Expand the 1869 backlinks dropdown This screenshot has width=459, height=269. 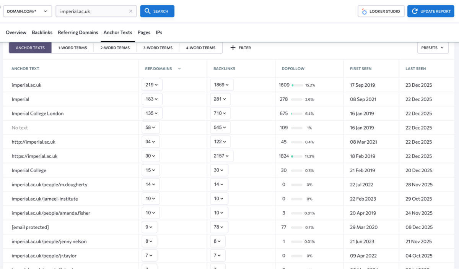point(221,85)
